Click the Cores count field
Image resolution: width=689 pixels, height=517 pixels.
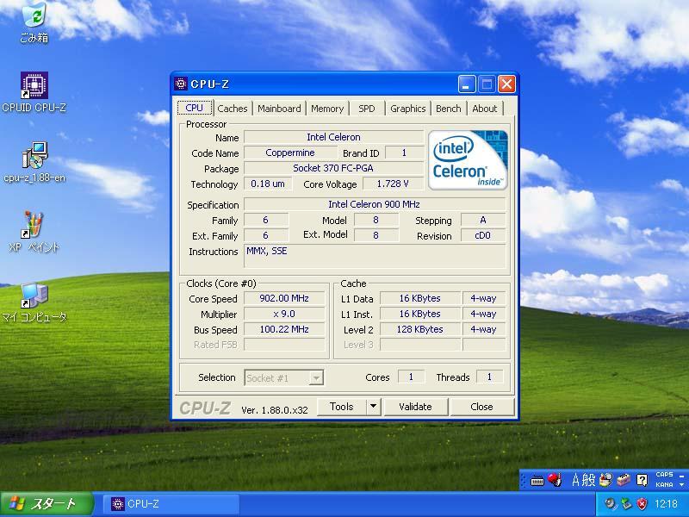pos(411,377)
